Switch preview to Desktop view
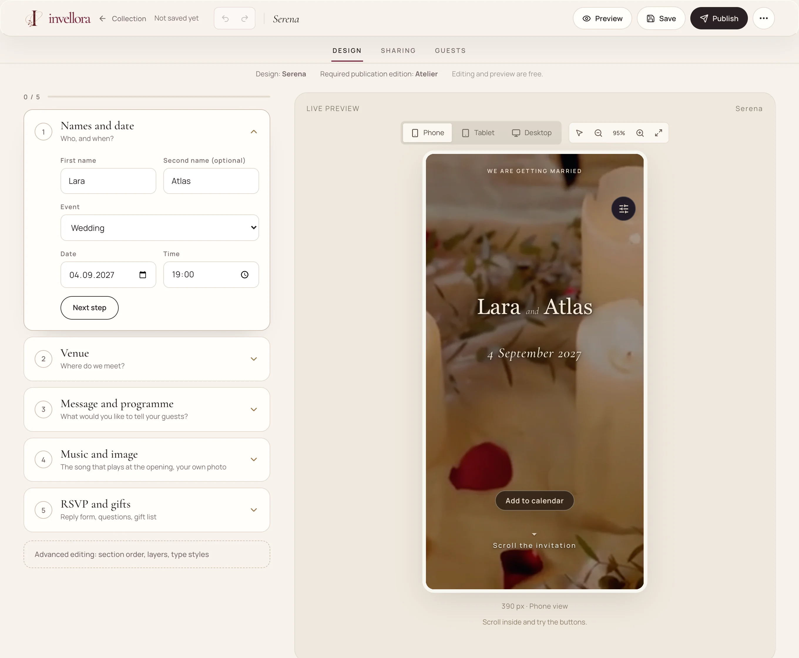The image size is (799, 658). pyautogui.click(x=532, y=133)
